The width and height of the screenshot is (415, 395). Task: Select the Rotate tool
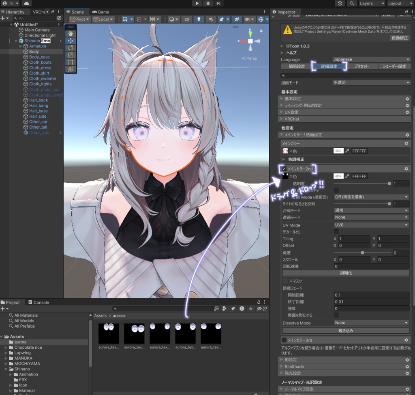[x=71, y=48]
